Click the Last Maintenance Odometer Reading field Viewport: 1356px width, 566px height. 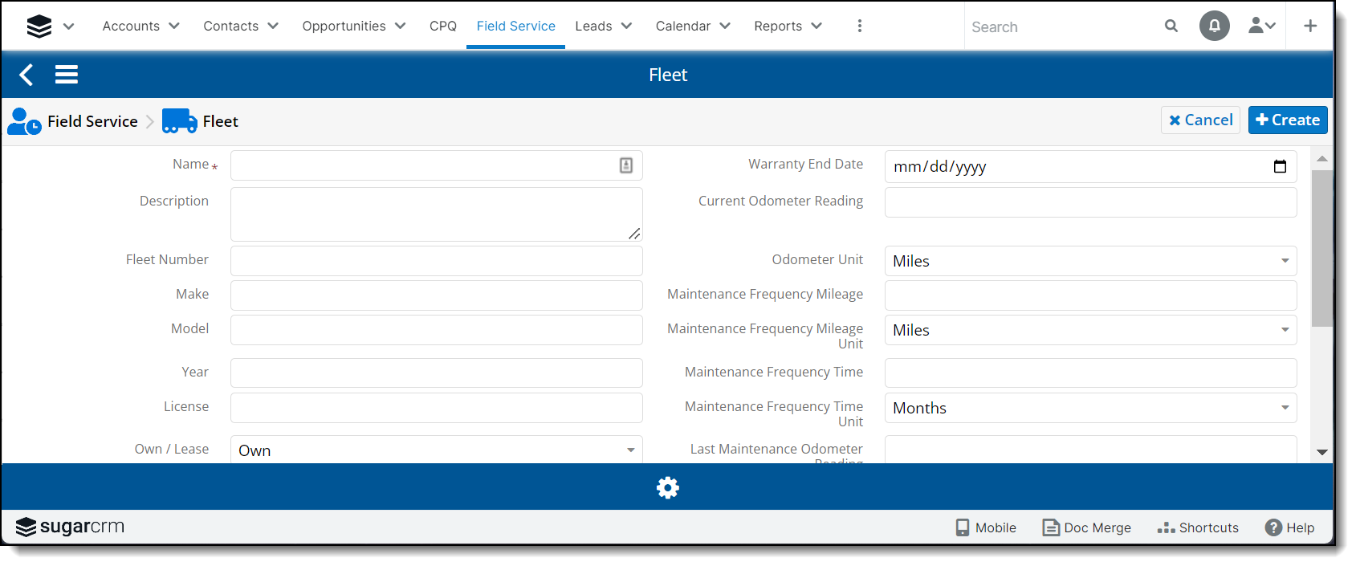[x=1091, y=450]
